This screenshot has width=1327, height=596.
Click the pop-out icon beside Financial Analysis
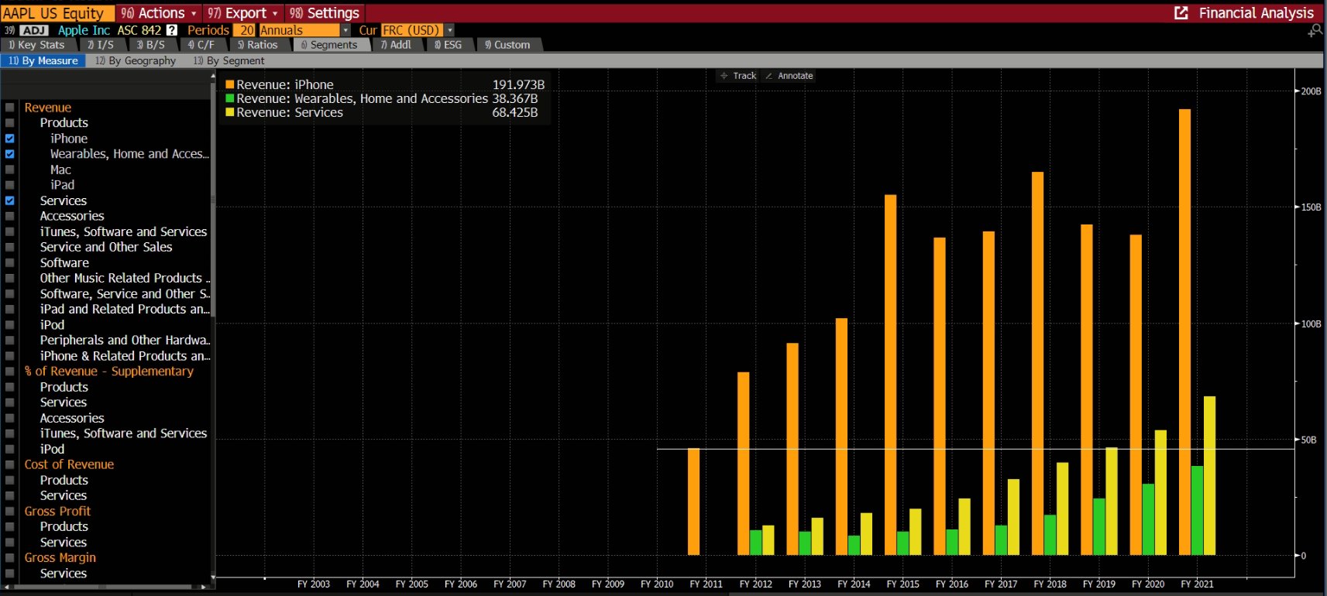(x=1181, y=13)
